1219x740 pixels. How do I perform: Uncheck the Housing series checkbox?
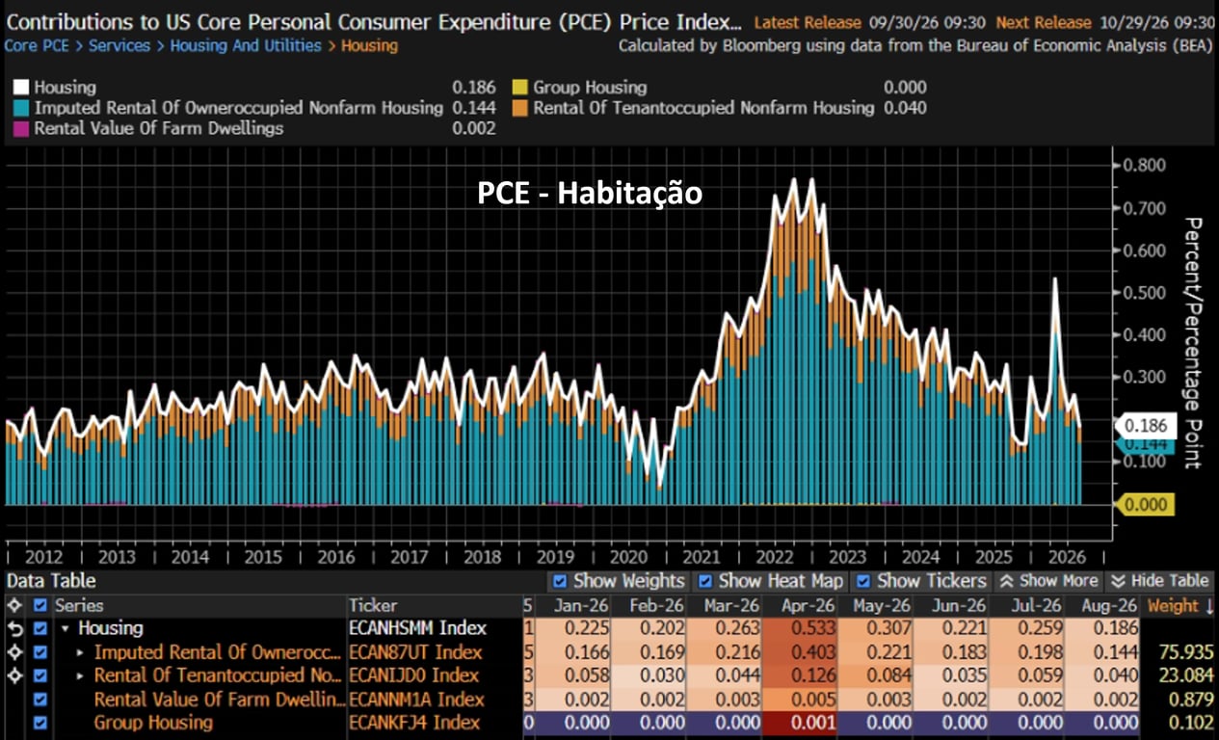pyautogui.click(x=40, y=629)
